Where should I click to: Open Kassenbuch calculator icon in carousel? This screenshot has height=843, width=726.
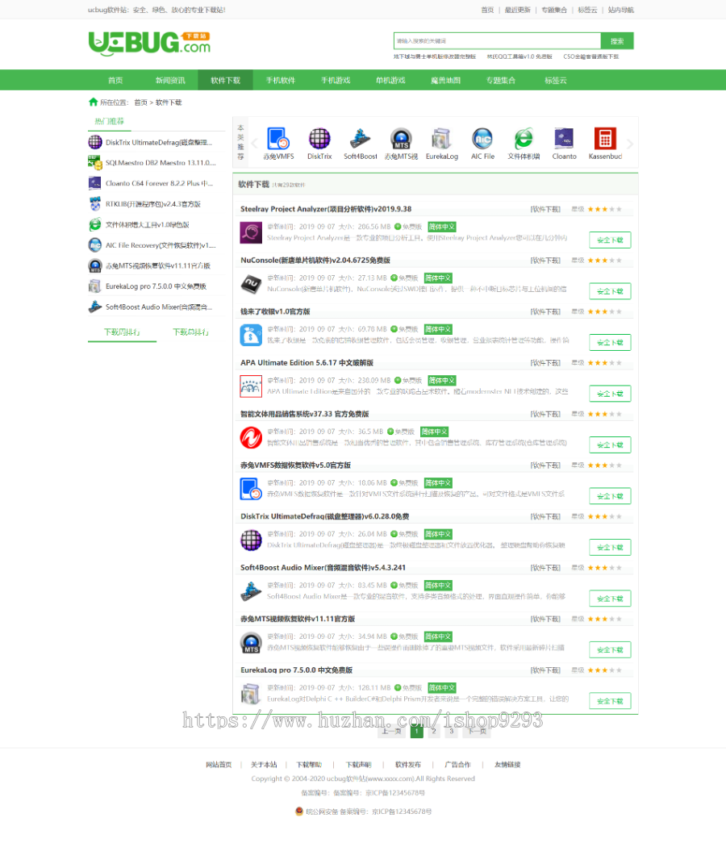[605, 138]
